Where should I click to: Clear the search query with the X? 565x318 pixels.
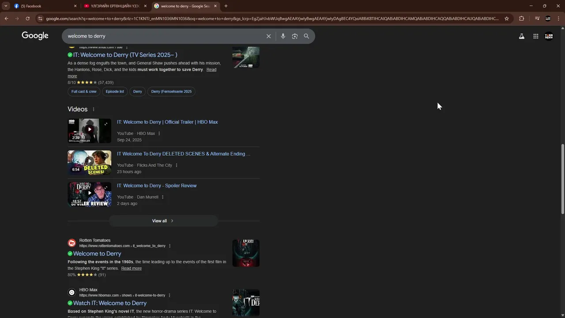[x=268, y=36]
